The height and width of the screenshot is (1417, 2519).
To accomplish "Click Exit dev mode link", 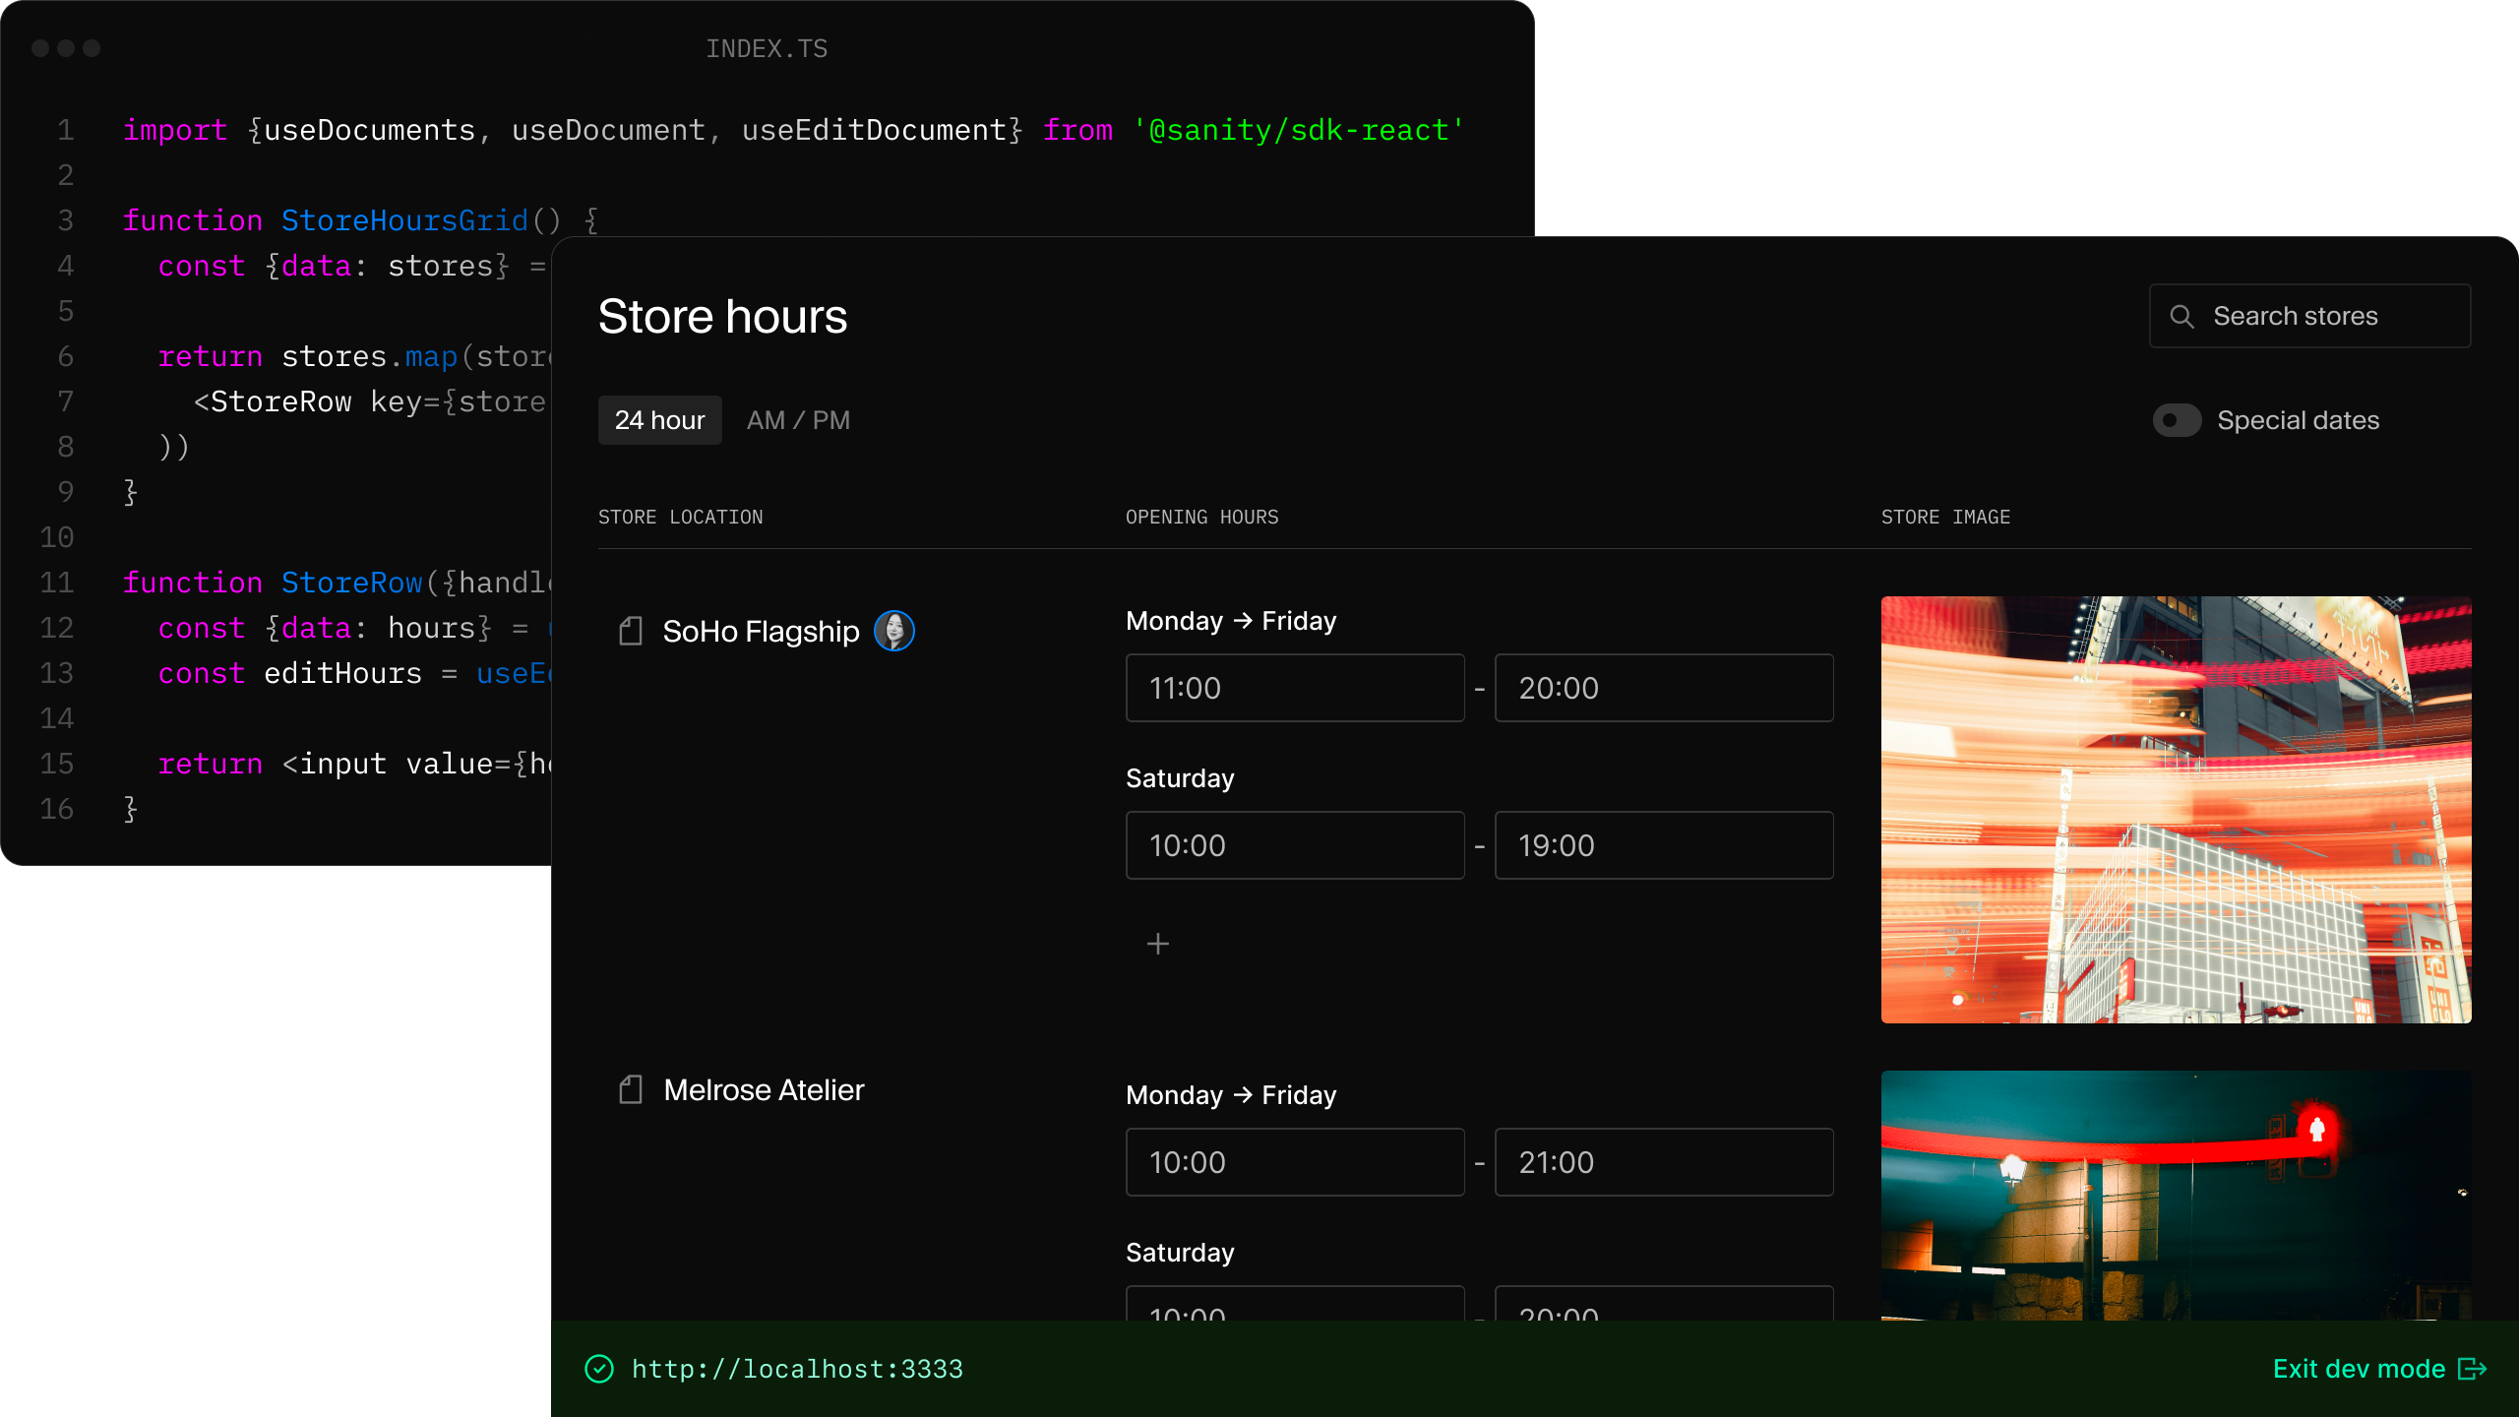I will pos(2358,1369).
